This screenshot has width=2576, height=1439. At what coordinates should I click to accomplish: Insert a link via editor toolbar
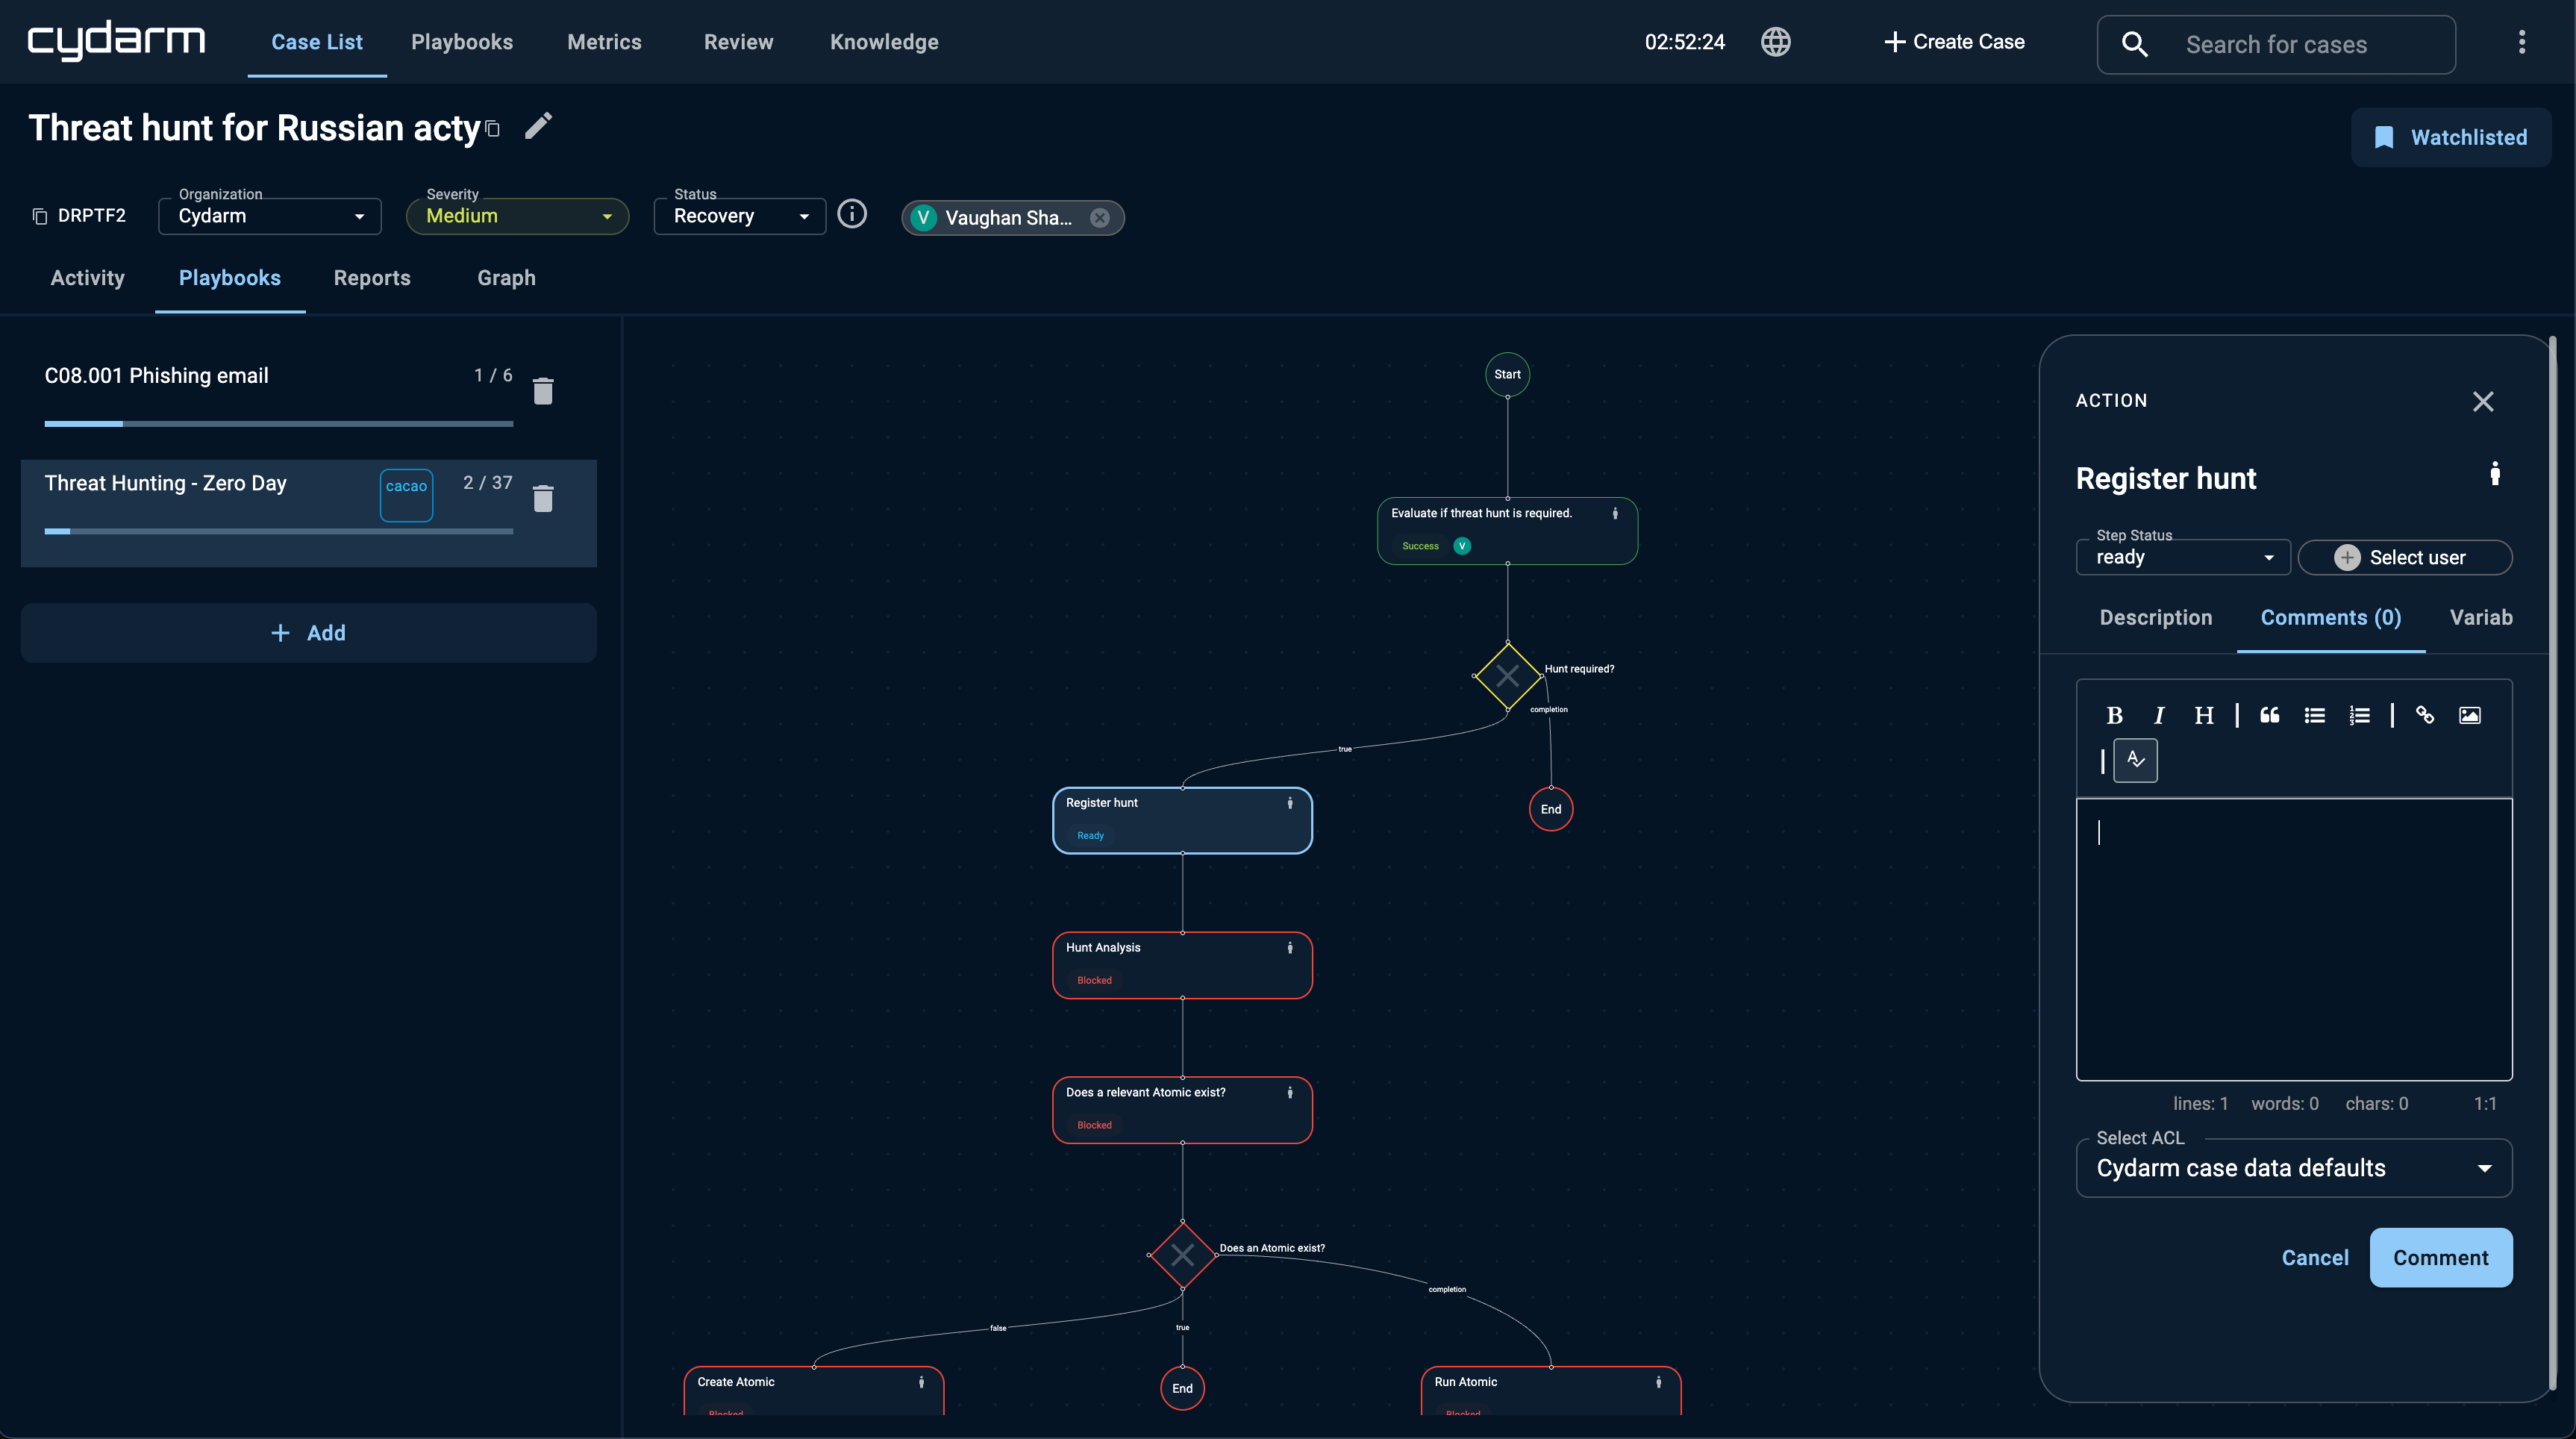(x=2424, y=715)
